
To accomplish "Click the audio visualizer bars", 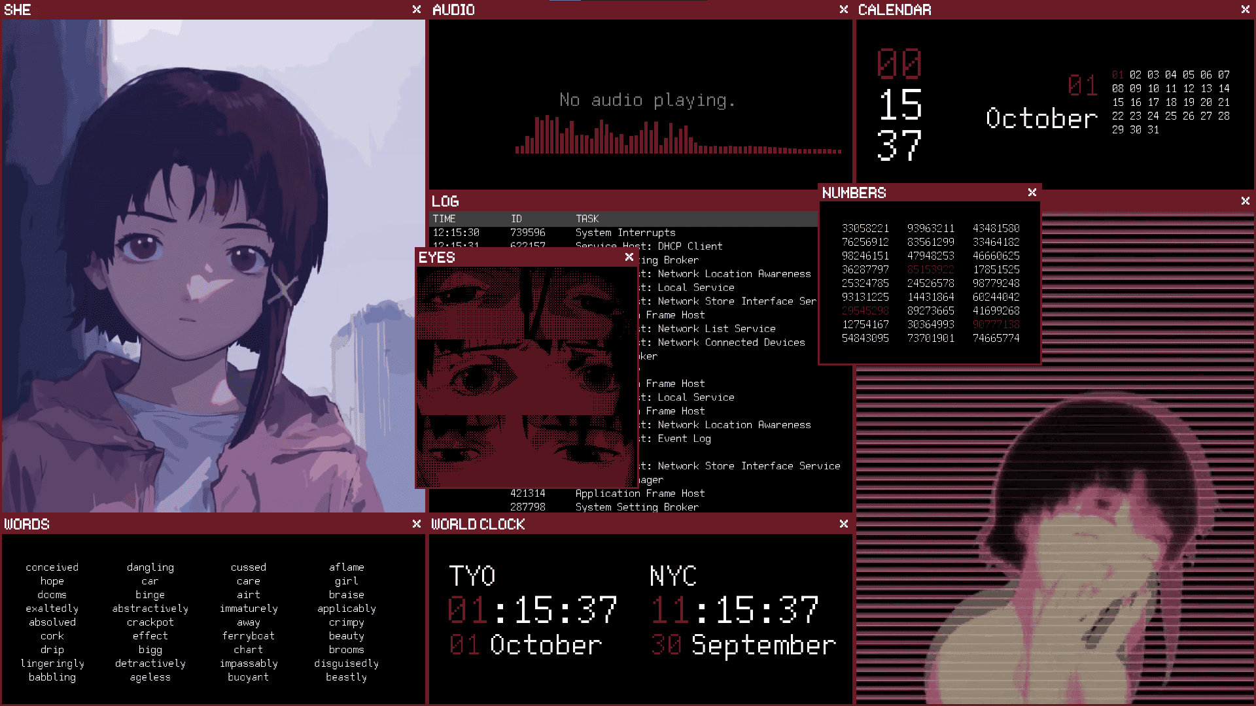I will pos(678,136).
